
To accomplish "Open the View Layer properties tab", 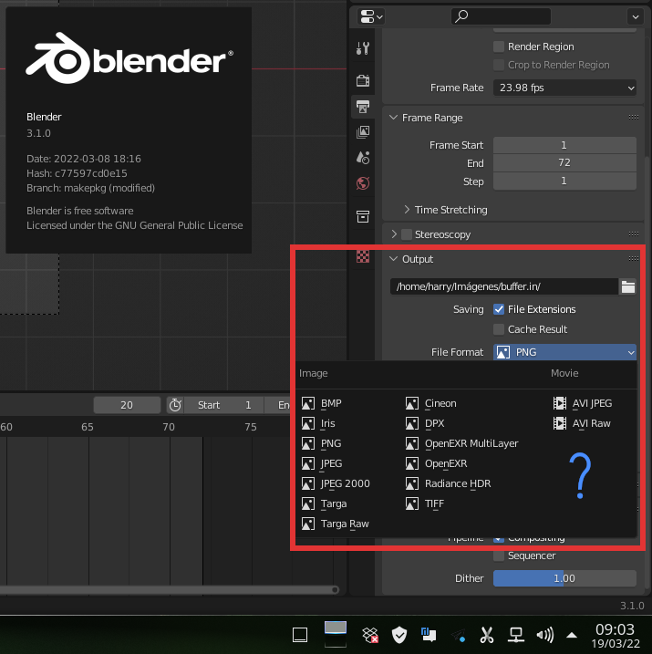I will click(363, 132).
